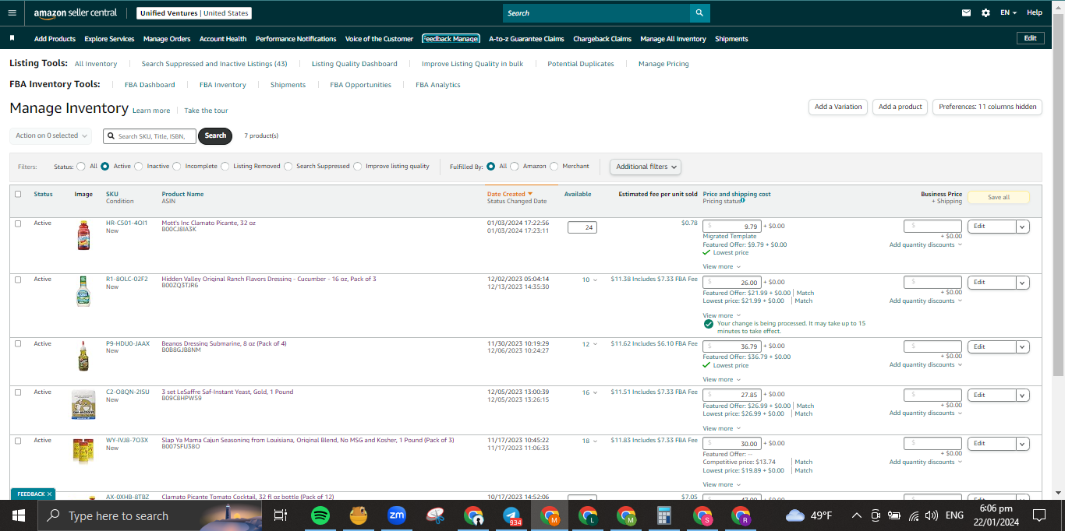The width and height of the screenshot is (1065, 531).
Task: Open the weather widget showing 49°F
Action: (x=810, y=515)
